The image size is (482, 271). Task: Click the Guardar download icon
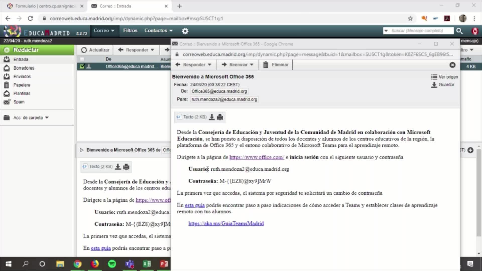point(434,85)
